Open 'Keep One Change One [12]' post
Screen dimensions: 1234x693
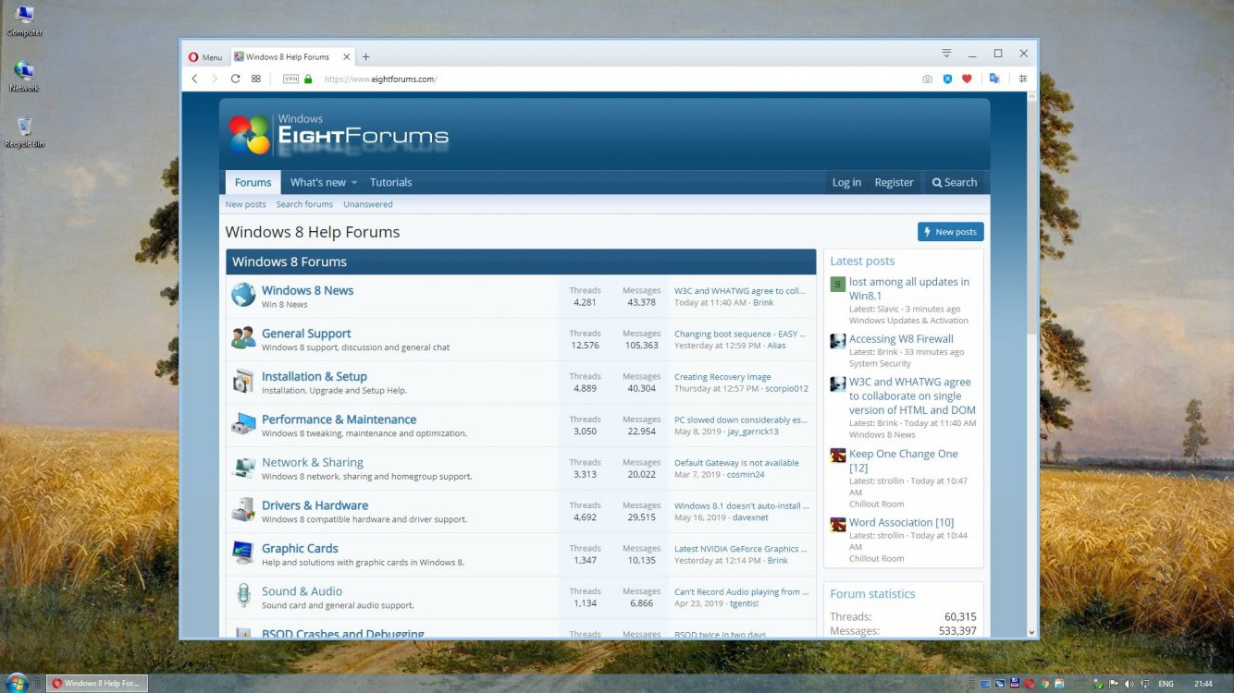904,461
